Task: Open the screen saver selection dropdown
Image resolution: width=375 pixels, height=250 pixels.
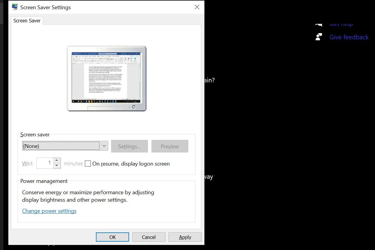Action: pos(65,146)
